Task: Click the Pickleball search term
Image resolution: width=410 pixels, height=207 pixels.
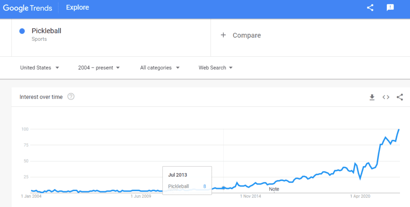Action: coord(46,31)
